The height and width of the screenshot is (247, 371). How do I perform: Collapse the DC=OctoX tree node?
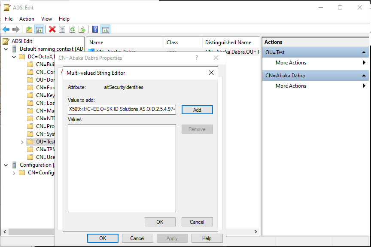click(x=14, y=57)
